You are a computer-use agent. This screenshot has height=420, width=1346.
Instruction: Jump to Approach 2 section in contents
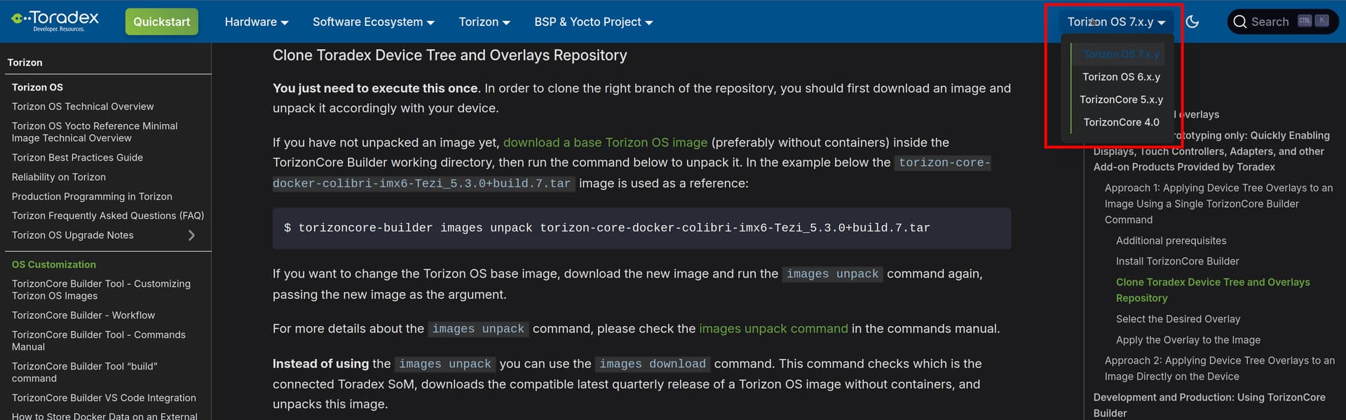(x=1219, y=369)
